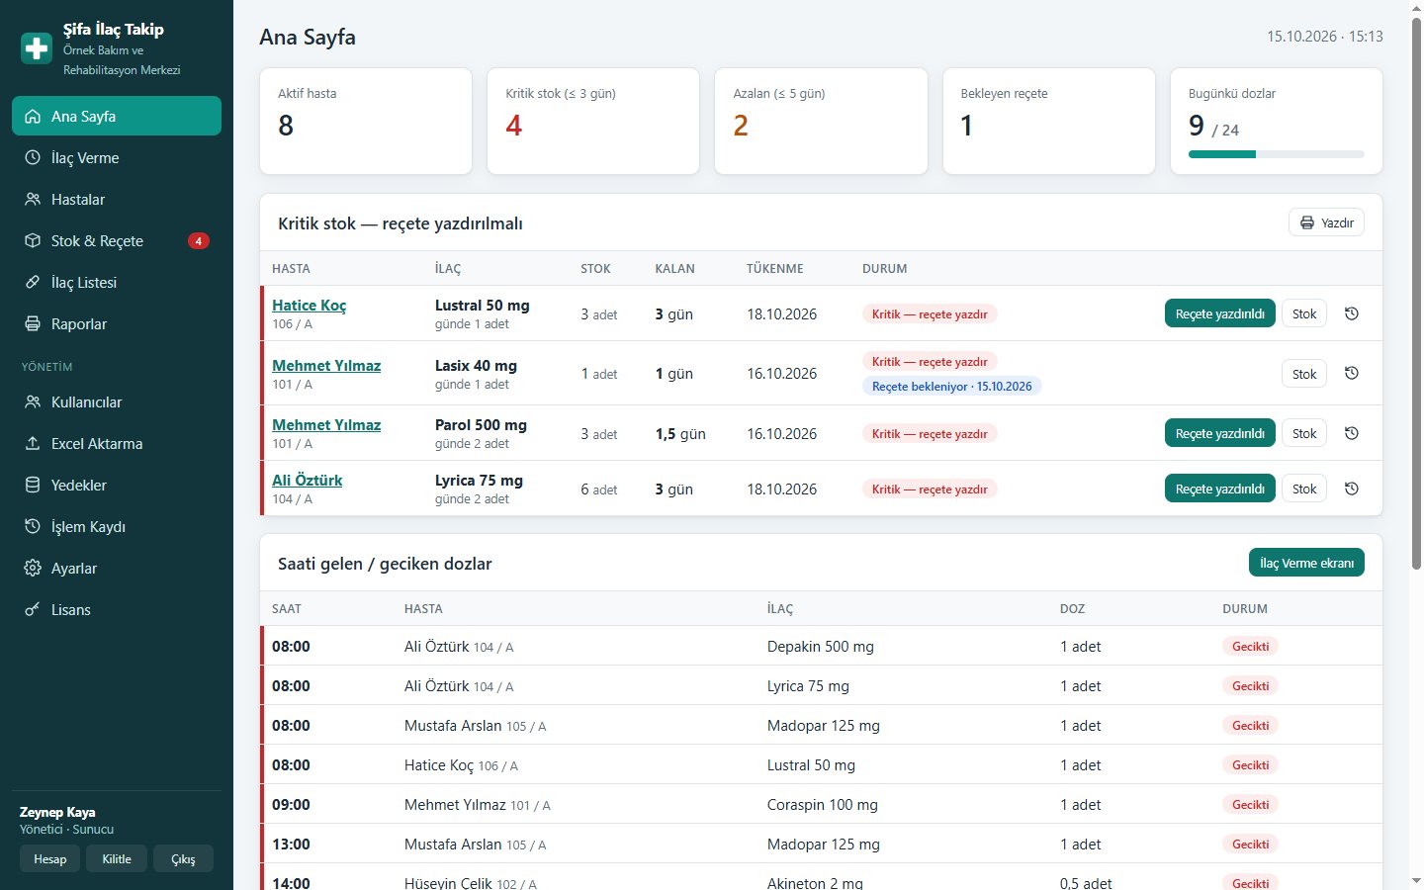The width and height of the screenshot is (1424, 890).
Task: Click the history icon beside İşlem Kaydı
Action: tap(33, 526)
